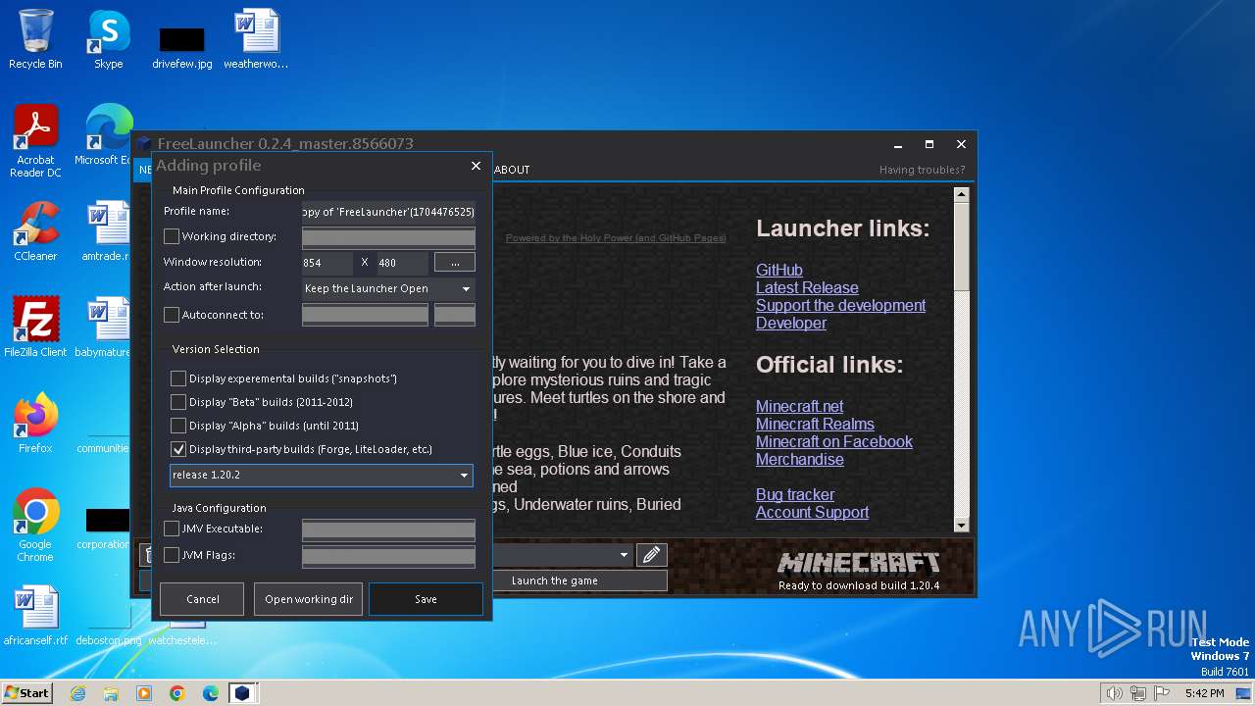The width and height of the screenshot is (1255, 706).
Task: Open the Merchandise link
Action: 799,459
